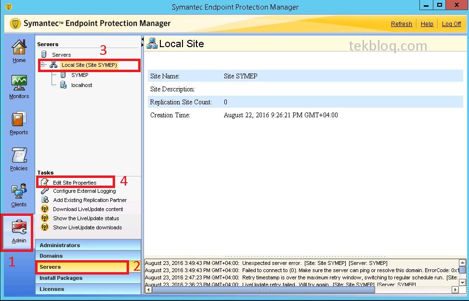Viewport: 469px width, 301px height.
Task: Click the Show the LiveUpdate status icon
Action: click(x=45, y=218)
